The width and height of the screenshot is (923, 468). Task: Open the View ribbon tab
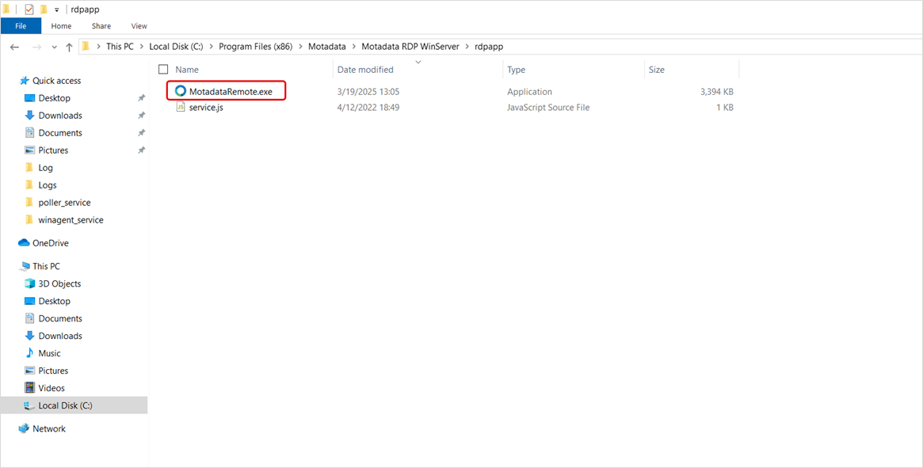pos(139,26)
